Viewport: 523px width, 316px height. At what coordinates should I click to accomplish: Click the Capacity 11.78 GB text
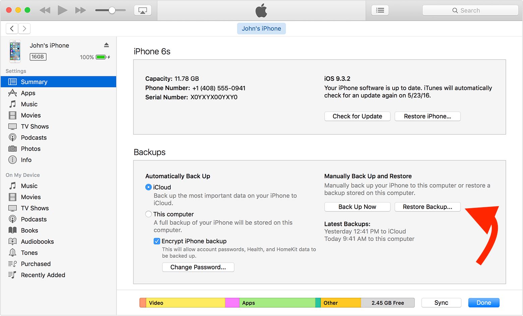[x=172, y=79]
